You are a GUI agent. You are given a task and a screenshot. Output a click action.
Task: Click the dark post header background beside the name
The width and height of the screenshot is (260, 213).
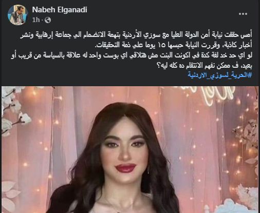pyautogui.click(x=154, y=14)
